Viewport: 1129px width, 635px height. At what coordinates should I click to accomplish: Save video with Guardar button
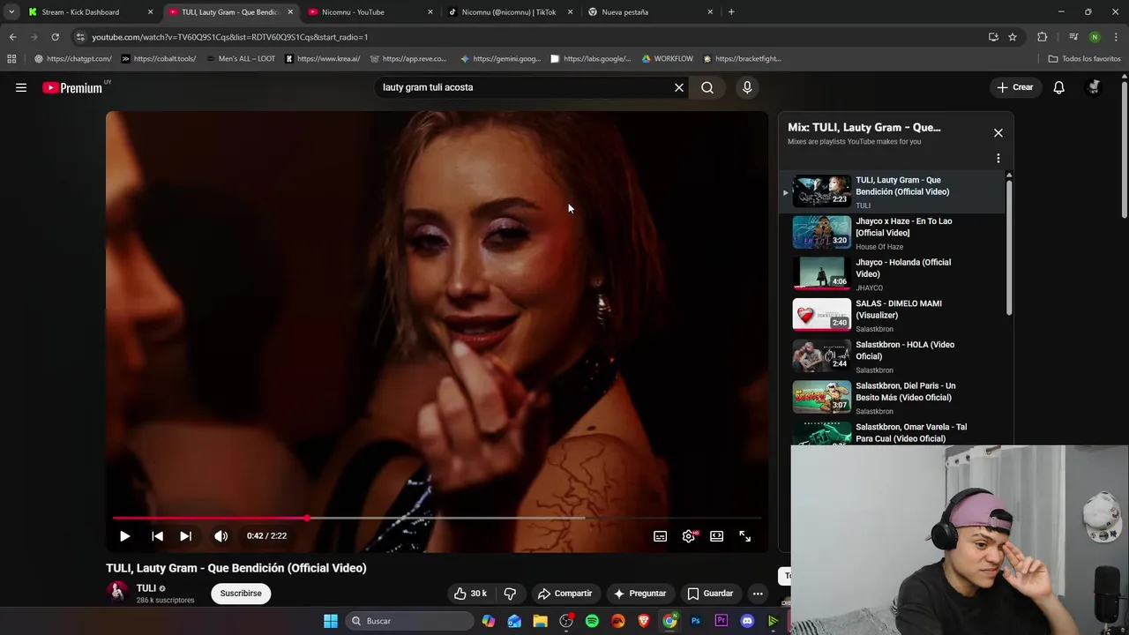(710, 594)
